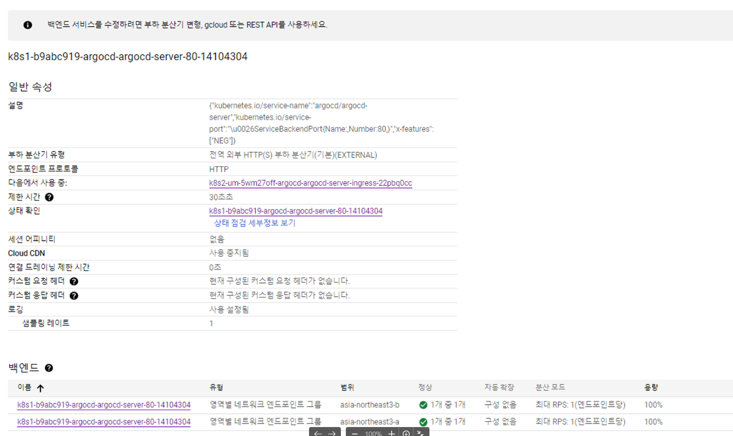Click the 세션 어피니티 label

[32, 239]
